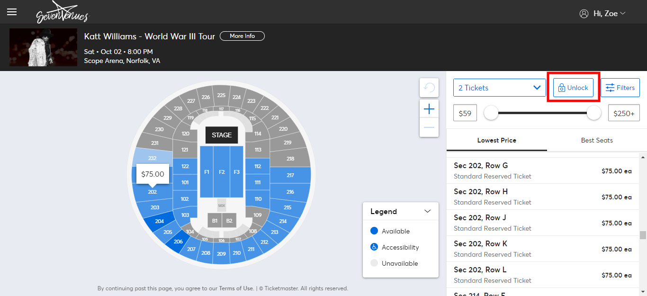This screenshot has width=647, height=296.
Task: Select section 217 on the seat map
Action: click(x=290, y=175)
